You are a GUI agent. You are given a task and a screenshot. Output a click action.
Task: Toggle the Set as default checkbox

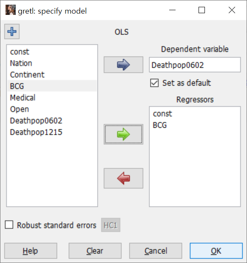point(154,83)
